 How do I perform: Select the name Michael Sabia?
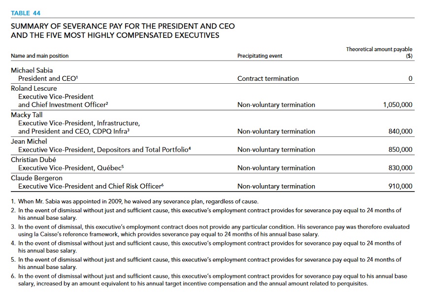[x=32, y=70]
